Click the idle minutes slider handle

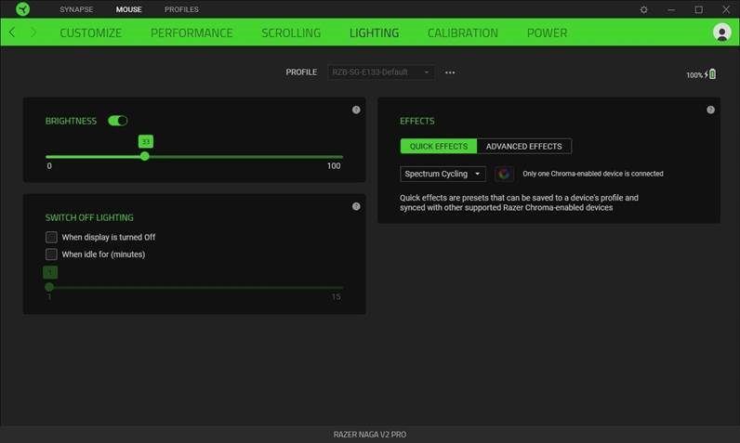49,287
